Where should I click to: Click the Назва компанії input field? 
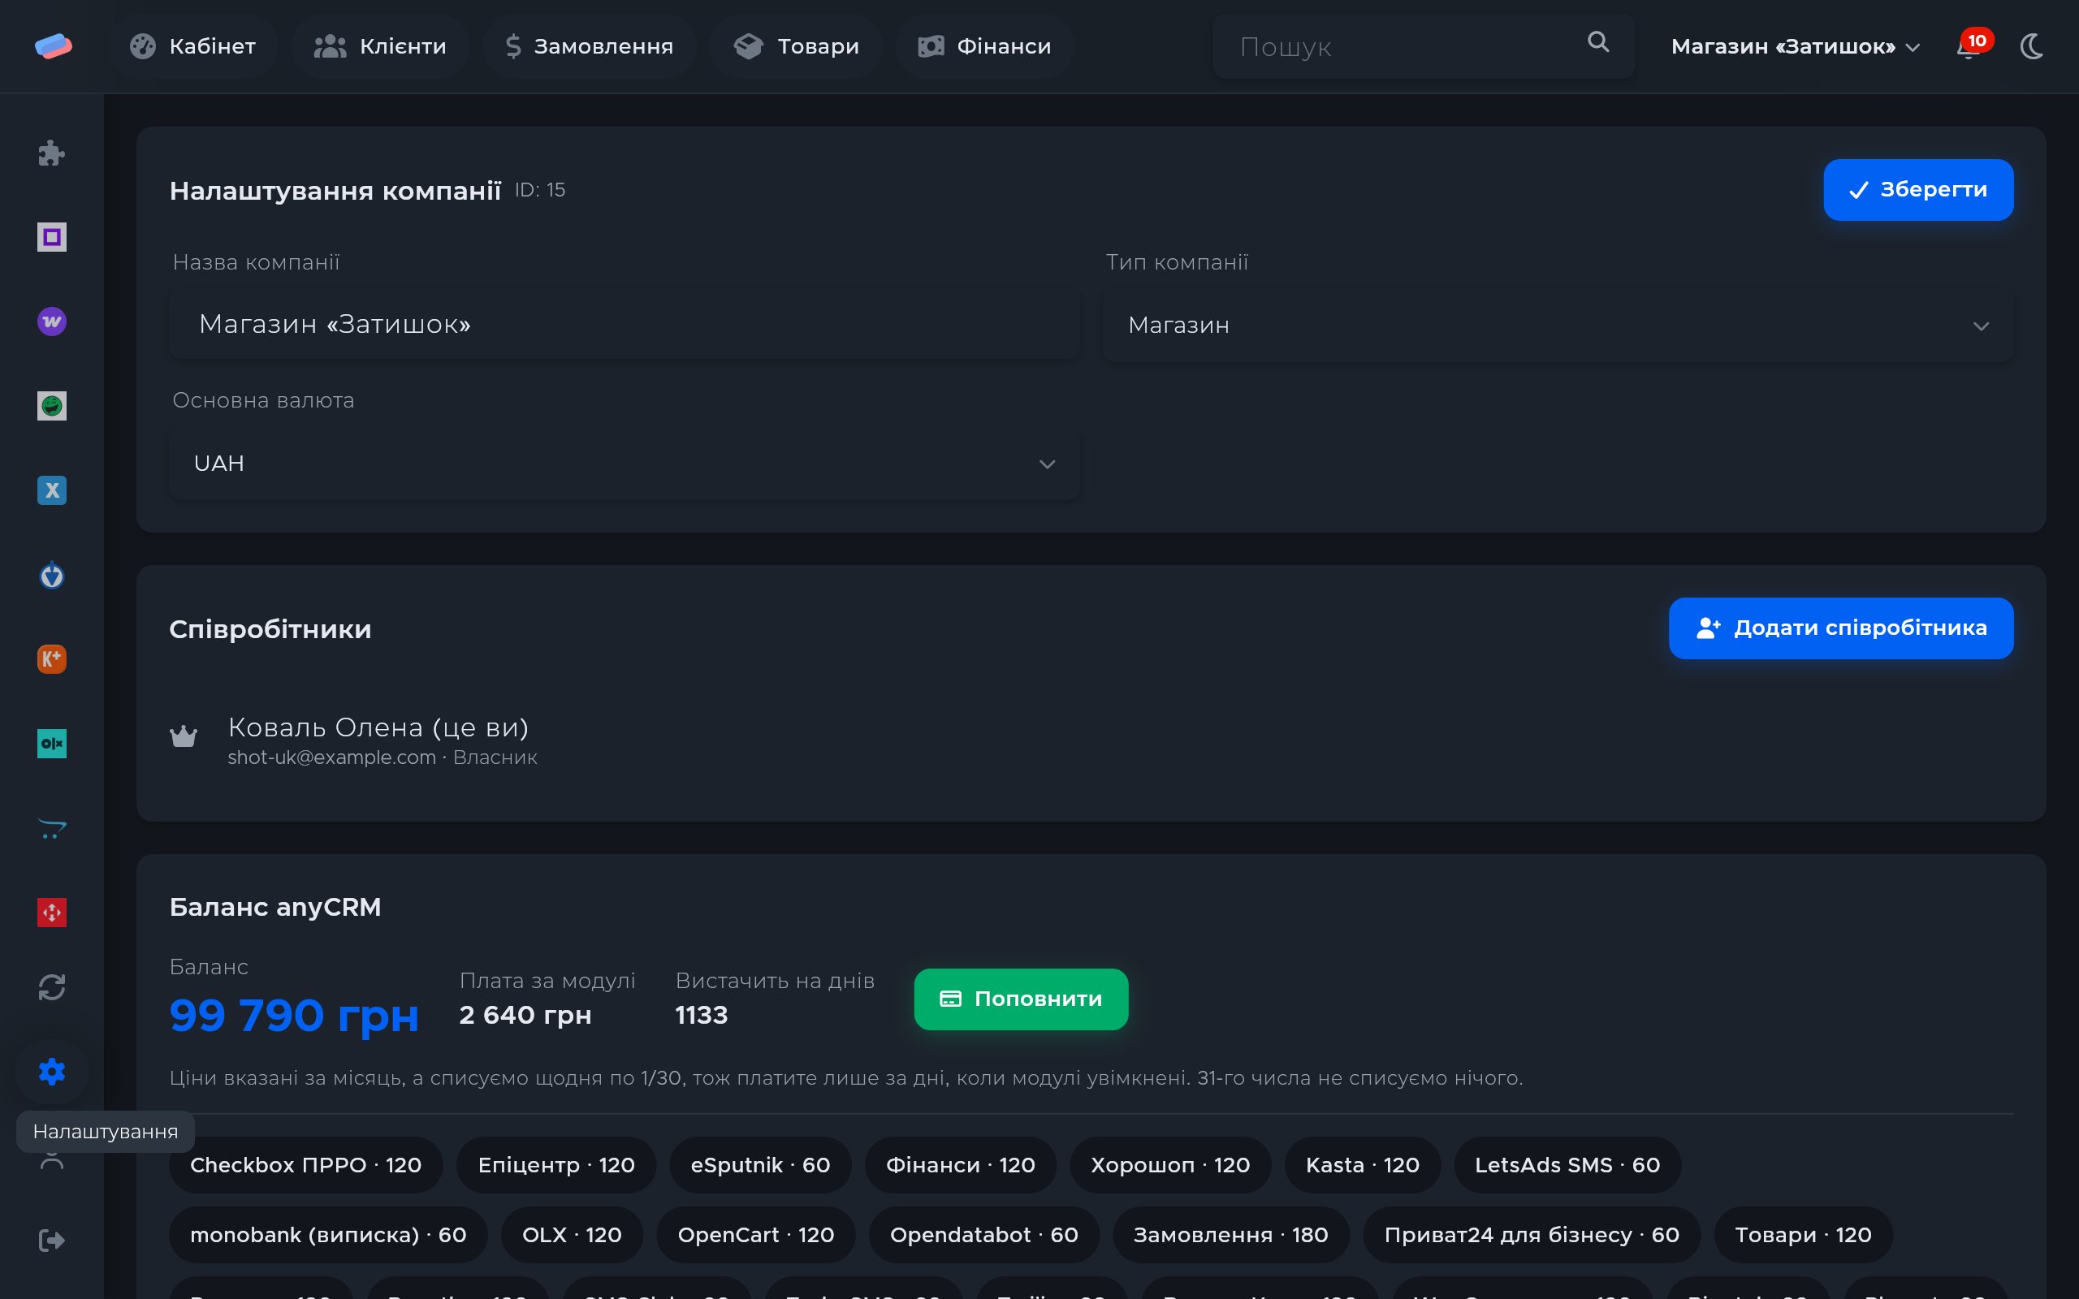(x=624, y=324)
